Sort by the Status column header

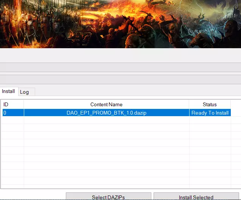point(210,104)
